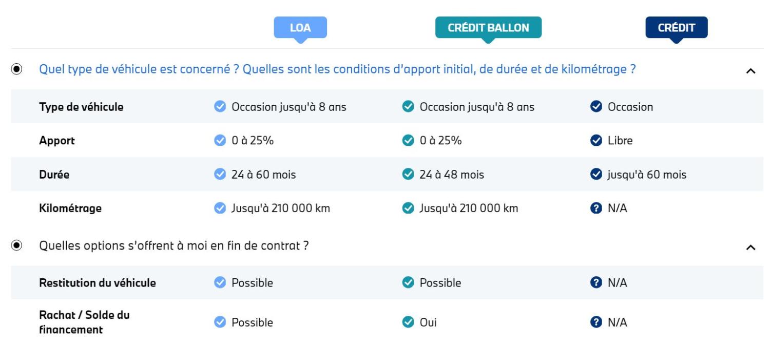The image size is (770, 343).
Task: Select the LOA tab
Action: tap(300, 28)
